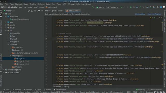The width and height of the screenshot is (166, 93).
Task: Open the Navigate menu
Action: (x=19, y=4)
